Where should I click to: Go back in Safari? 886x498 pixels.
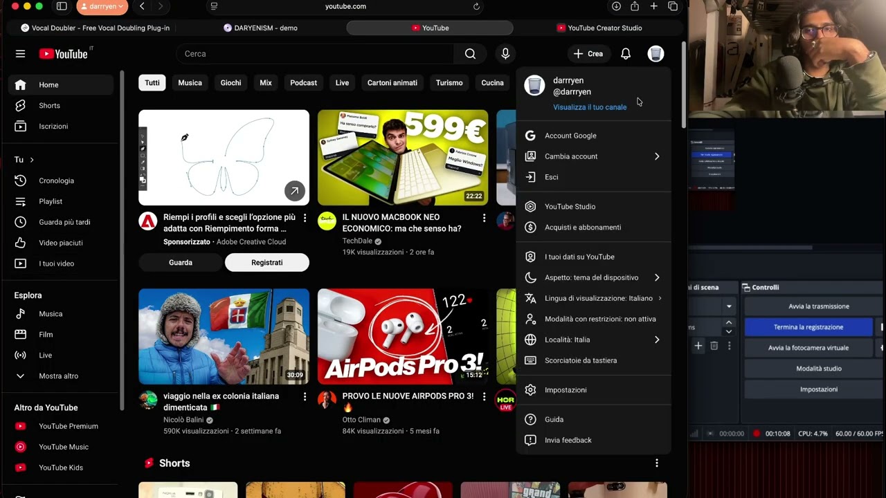[x=142, y=6]
